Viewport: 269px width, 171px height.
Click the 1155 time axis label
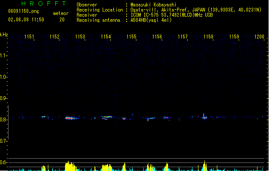click(x=131, y=37)
